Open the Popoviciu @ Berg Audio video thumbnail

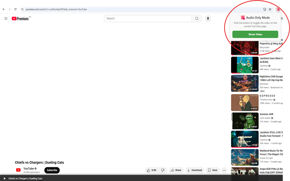[x=245, y=48]
